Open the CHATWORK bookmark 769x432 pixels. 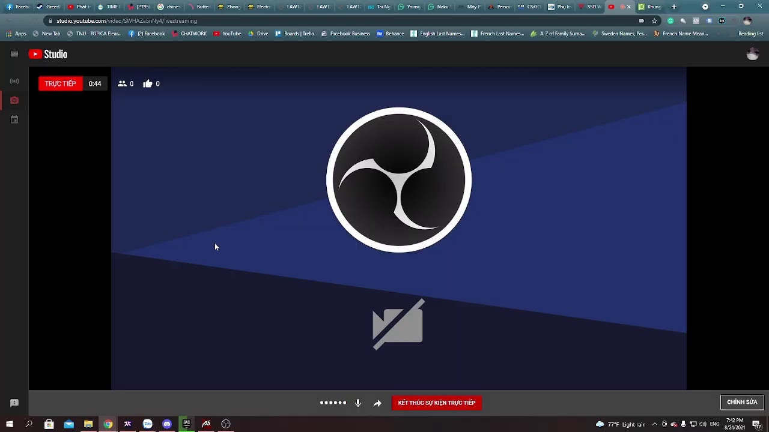click(189, 34)
